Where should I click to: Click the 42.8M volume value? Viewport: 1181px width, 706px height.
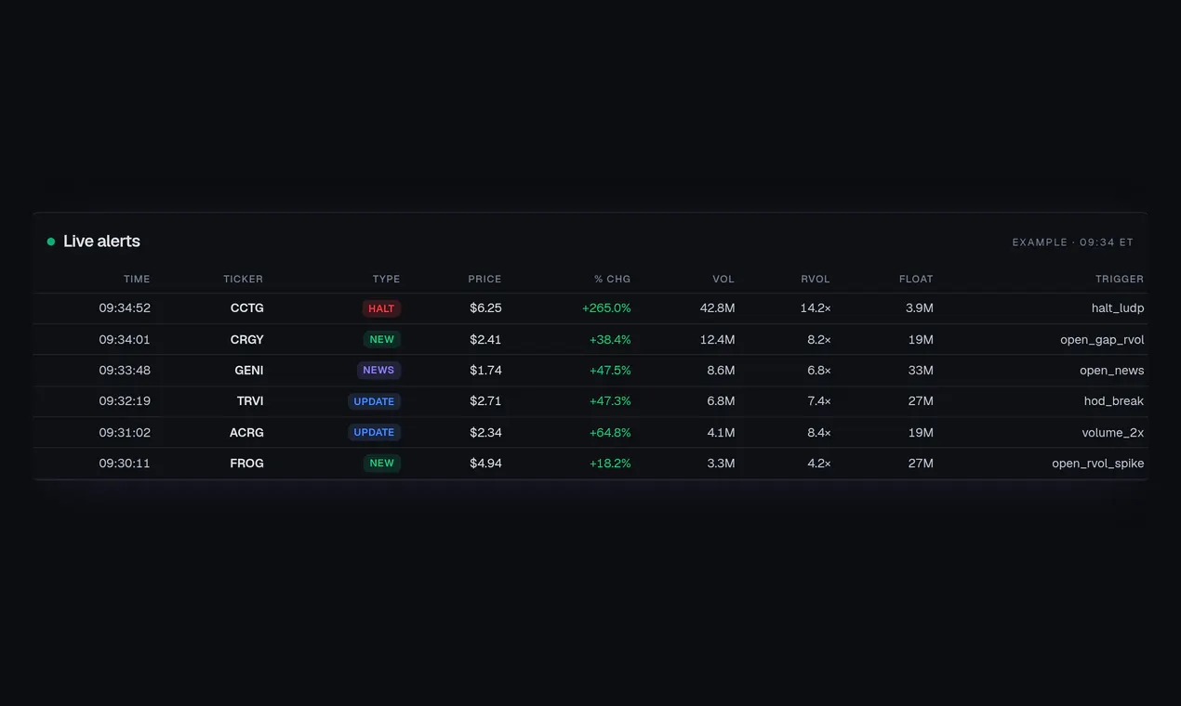click(718, 308)
